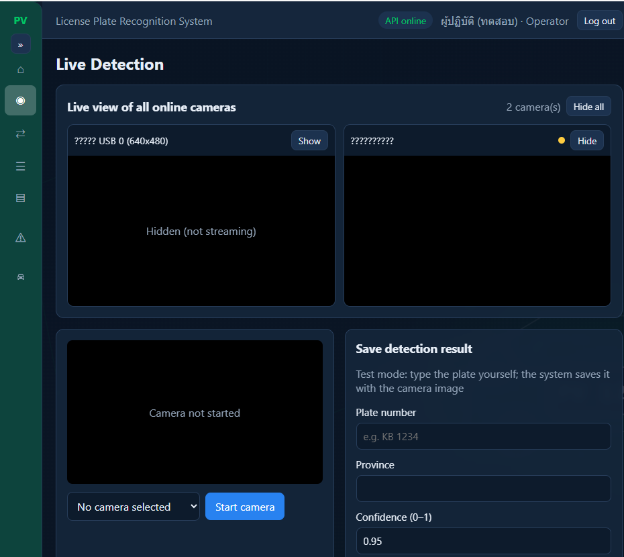624x557 pixels.
Task: Click the "USB 0 (640x480)" camera title
Action: click(x=121, y=141)
